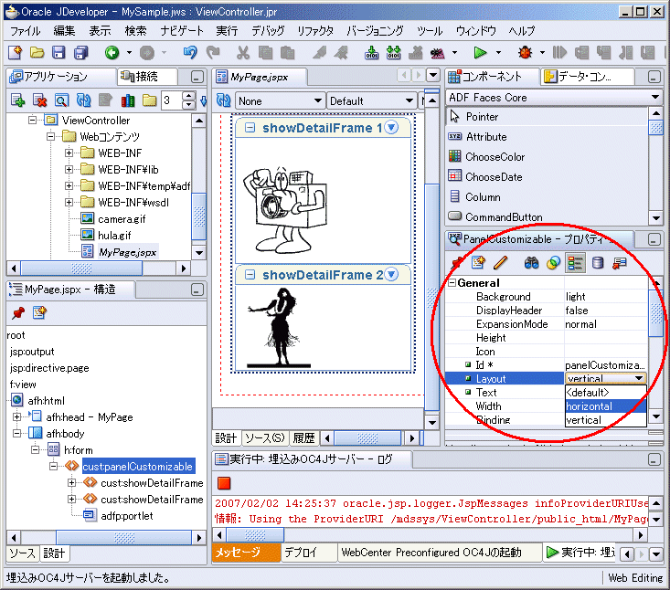Image resolution: width=670 pixels, height=590 pixels.
Task: Expand the WEB-INF folder
Action: (x=69, y=153)
